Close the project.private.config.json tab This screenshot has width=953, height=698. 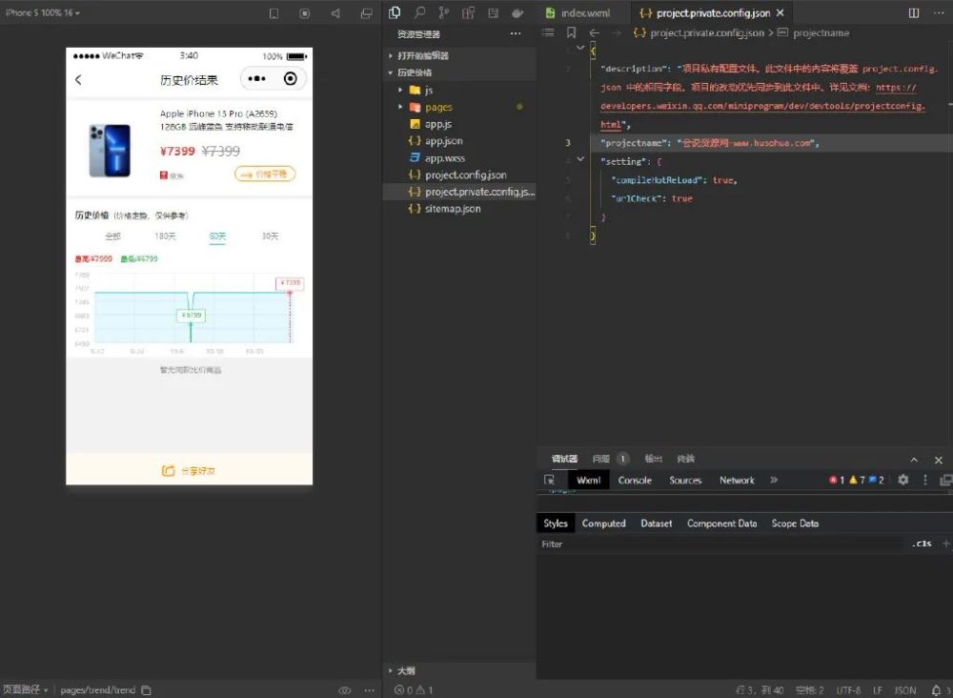click(x=781, y=12)
